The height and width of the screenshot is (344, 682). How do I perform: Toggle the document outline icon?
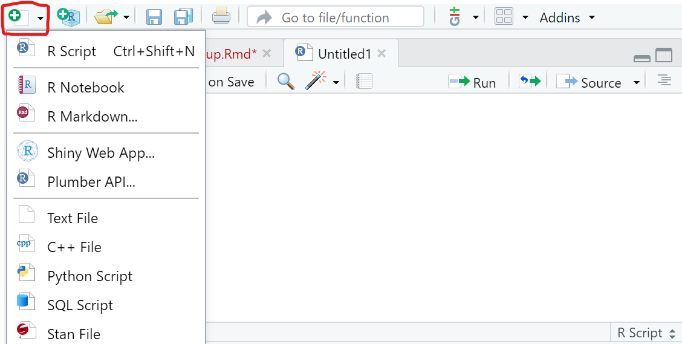[664, 80]
